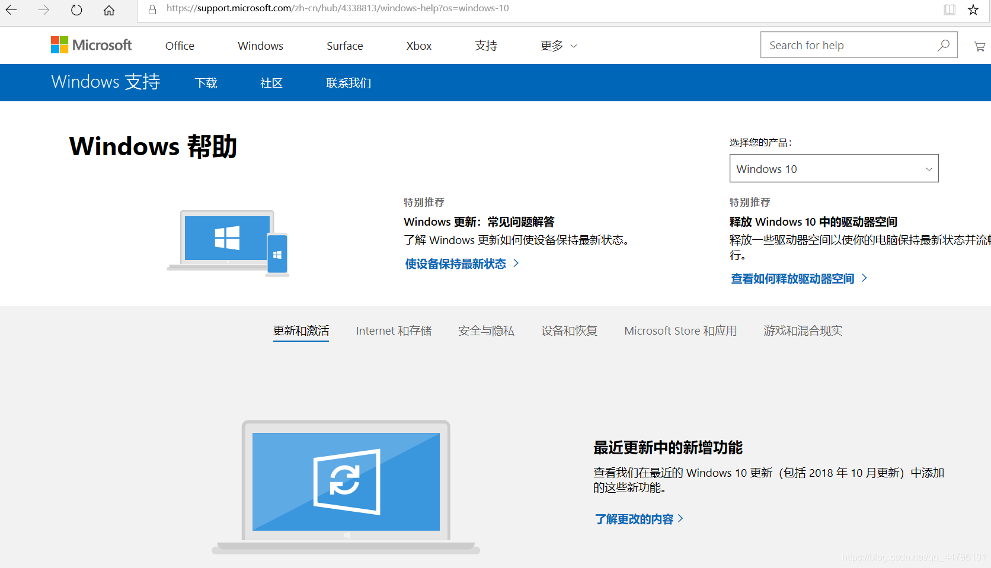This screenshot has width=991, height=568.
Task: Click heading Windows 更新：常见问题解答
Action: tap(479, 222)
